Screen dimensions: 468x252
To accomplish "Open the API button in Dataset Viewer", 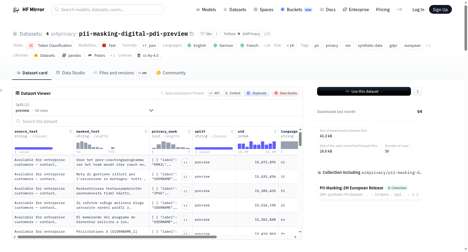I will pyautogui.click(x=214, y=93).
